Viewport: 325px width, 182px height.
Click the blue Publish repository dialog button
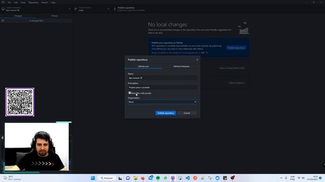click(x=166, y=113)
